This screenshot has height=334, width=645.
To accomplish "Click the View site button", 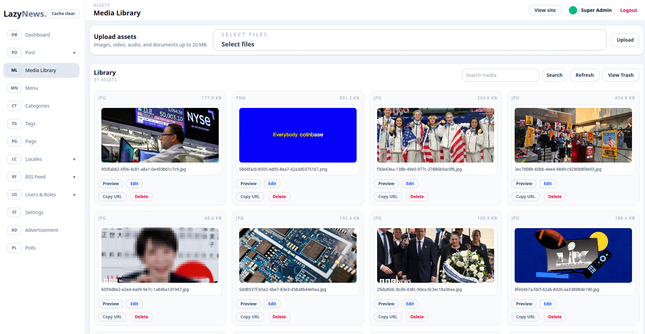I will coord(545,10).
